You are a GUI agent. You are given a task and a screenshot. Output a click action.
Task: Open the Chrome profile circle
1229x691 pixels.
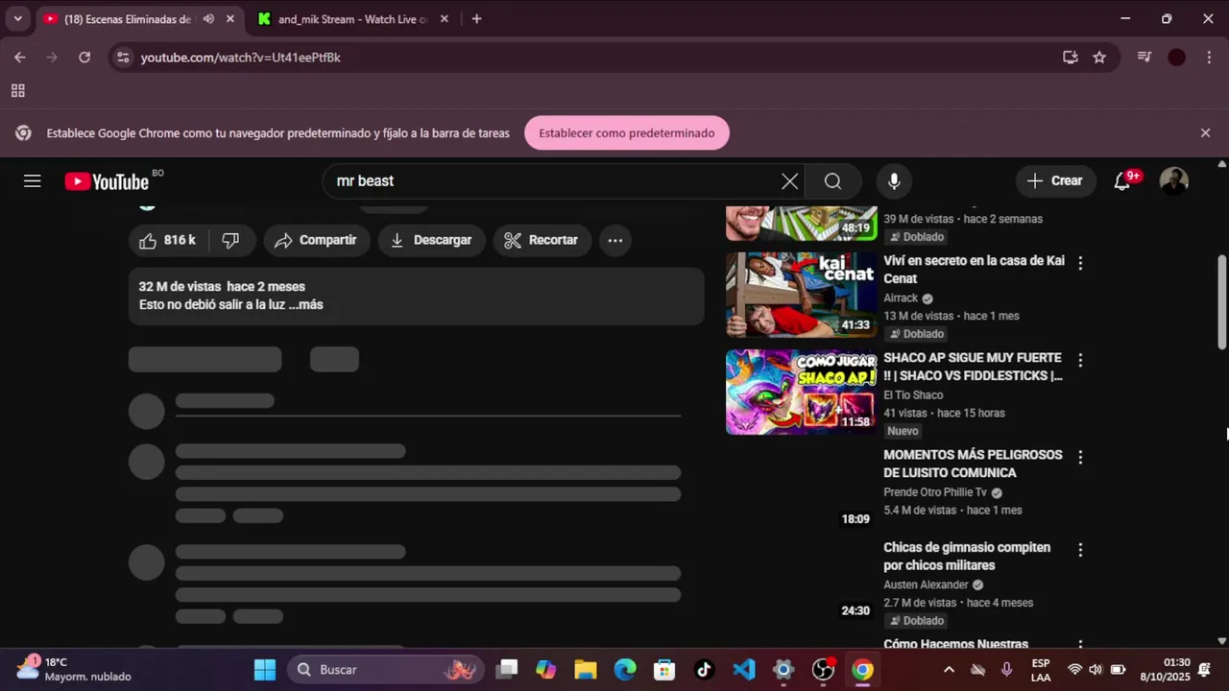point(1176,58)
